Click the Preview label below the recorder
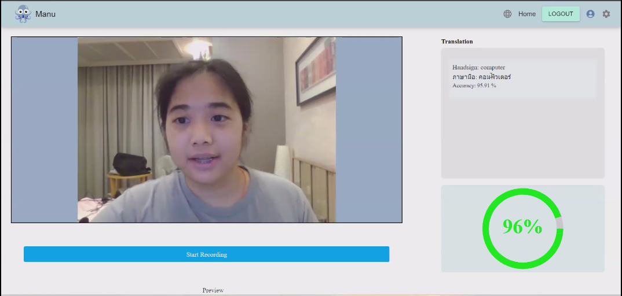The height and width of the screenshot is (296, 622). point(213,290)
